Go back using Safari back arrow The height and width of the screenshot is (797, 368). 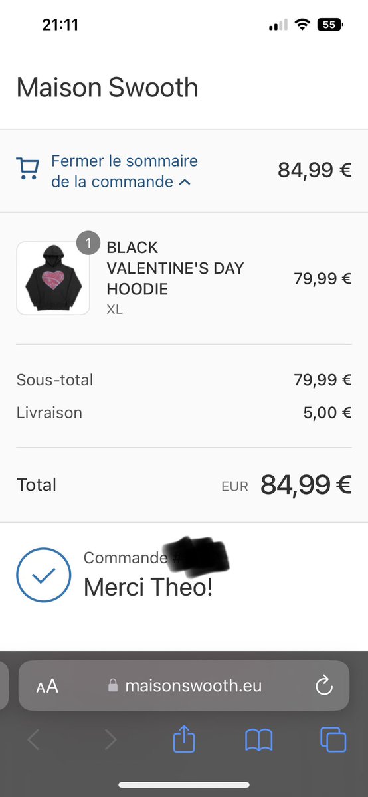[x=33, y=739]
